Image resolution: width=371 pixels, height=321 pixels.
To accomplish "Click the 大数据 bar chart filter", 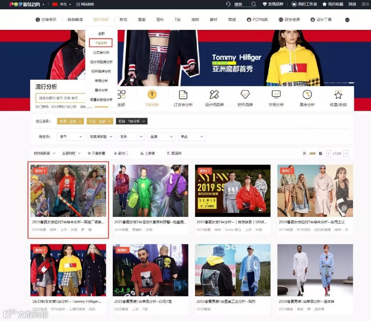I will [x=147, y=153].
